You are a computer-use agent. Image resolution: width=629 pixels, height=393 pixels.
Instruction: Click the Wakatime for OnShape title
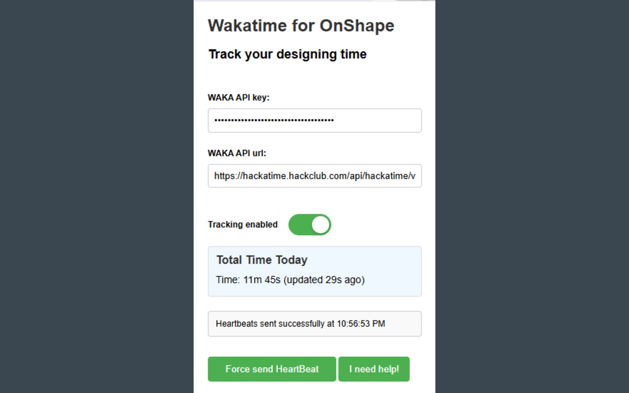pyautogui.click(x=301, y=26)
